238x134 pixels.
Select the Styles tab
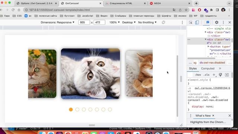tap(193, 68)
